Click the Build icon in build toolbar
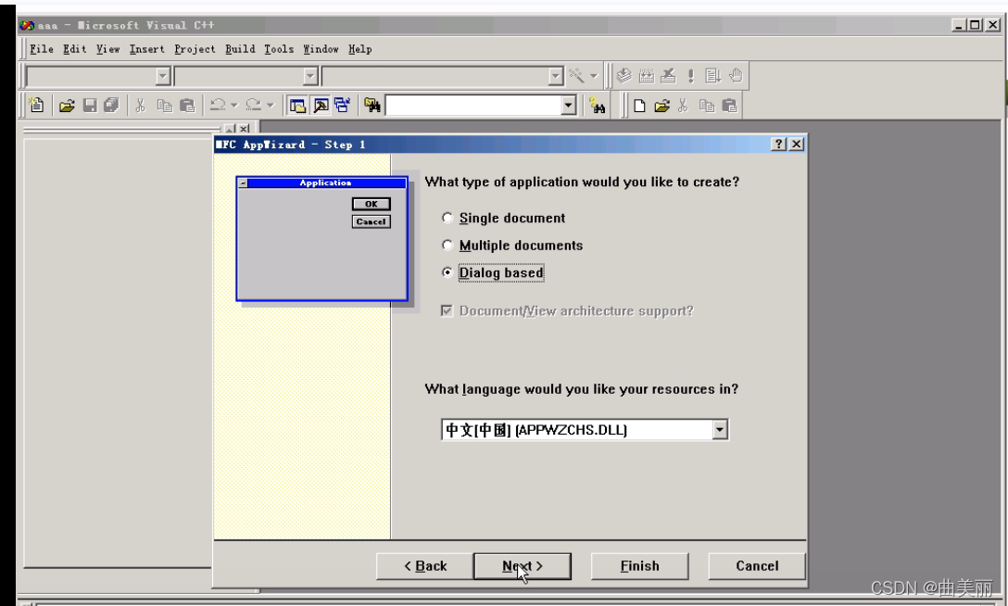Image resolution: width=1008 pixels, height=606 pixels. click(646, 76)
